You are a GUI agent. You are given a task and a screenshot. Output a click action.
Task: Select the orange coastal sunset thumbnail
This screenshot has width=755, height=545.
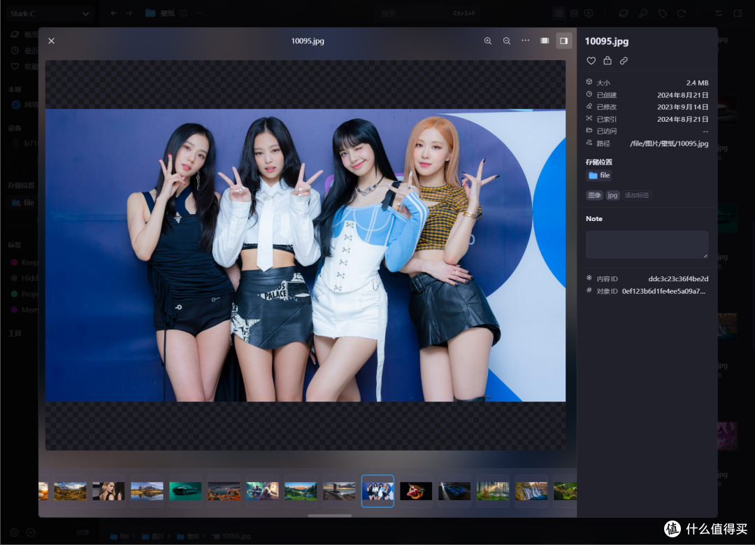(x=224, y=491)
